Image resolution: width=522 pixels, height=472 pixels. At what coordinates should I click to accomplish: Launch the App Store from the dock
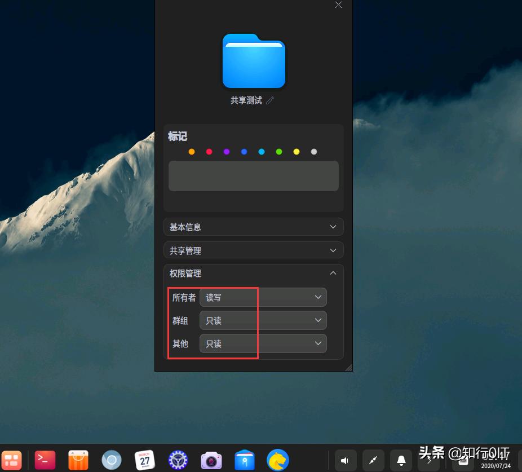click(x=78, y=460)
